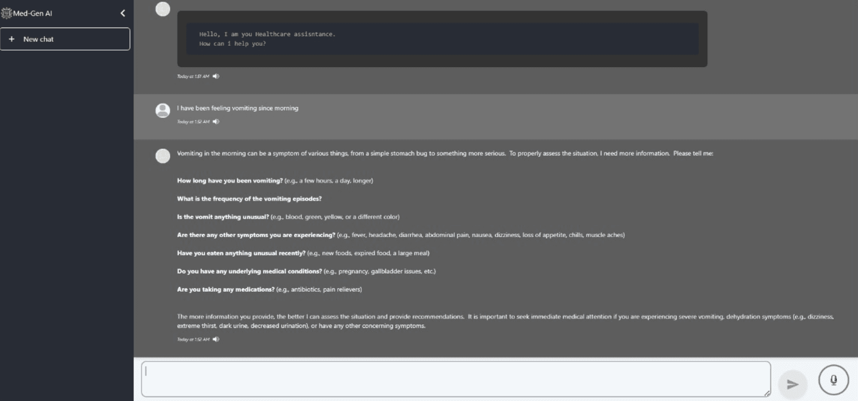This screenshot has height=401, width=858.
Task: Click the Med-Gen AI logo icon
Action: click(x=7, y=13)
